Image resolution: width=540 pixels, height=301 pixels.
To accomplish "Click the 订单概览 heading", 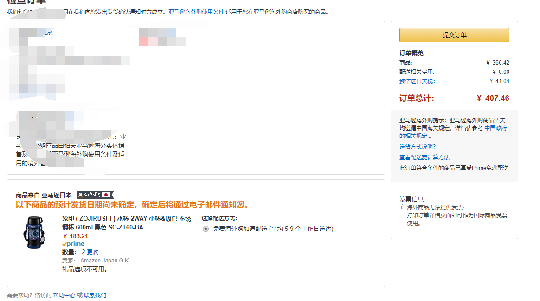I will 411,53.
